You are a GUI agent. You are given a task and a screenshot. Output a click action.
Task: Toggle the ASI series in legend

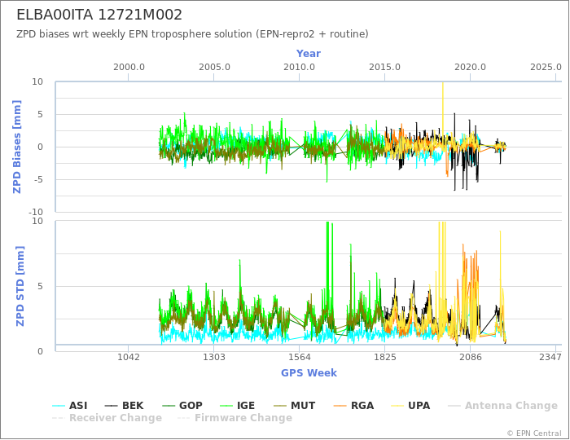pyautogui.click(x=70, y=406)
